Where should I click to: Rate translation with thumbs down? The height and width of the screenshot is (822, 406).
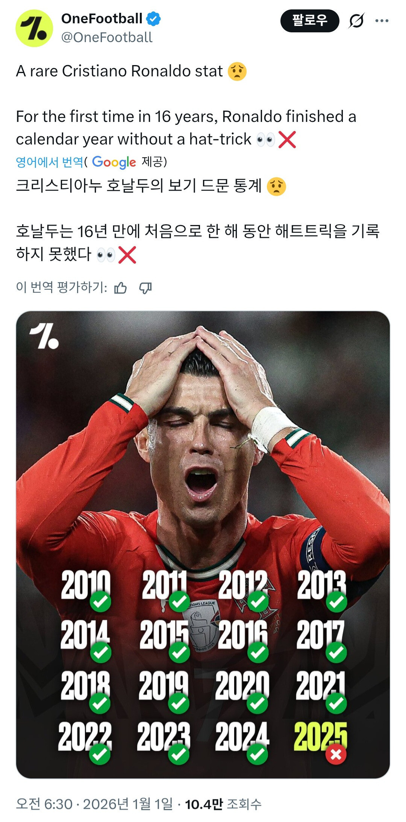145,288
